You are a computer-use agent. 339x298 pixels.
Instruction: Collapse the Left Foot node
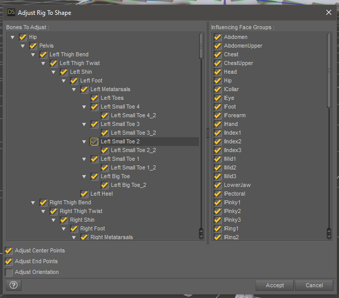coord(63,81)
